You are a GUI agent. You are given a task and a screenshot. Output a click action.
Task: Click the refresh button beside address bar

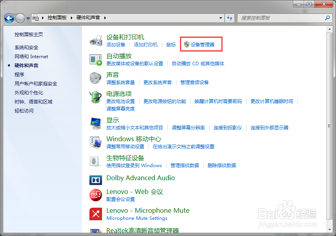pyautogui.click(x=230, y=18)
